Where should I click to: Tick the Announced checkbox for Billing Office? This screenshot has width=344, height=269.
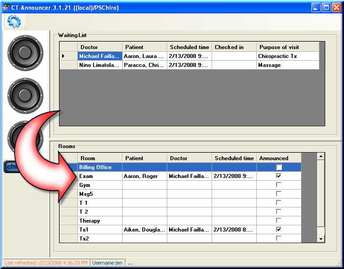[279, 167]
